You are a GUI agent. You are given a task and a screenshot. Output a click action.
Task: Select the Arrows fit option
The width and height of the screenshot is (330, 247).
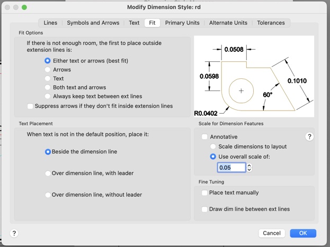click(48, 70)
